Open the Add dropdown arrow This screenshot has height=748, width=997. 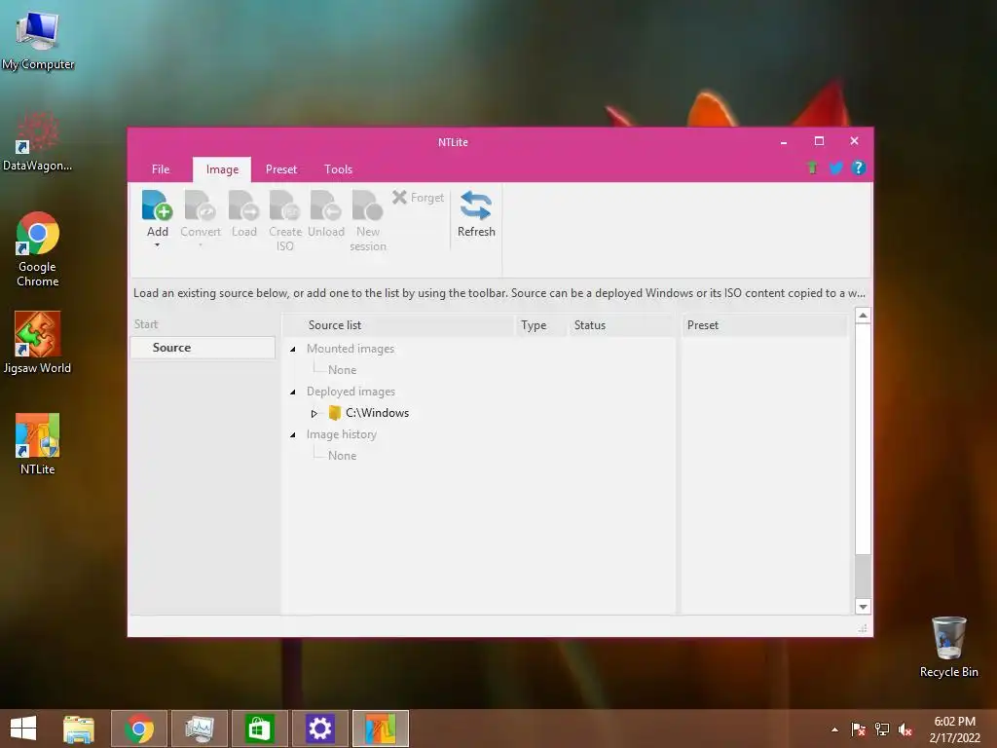tap(157, 245)
